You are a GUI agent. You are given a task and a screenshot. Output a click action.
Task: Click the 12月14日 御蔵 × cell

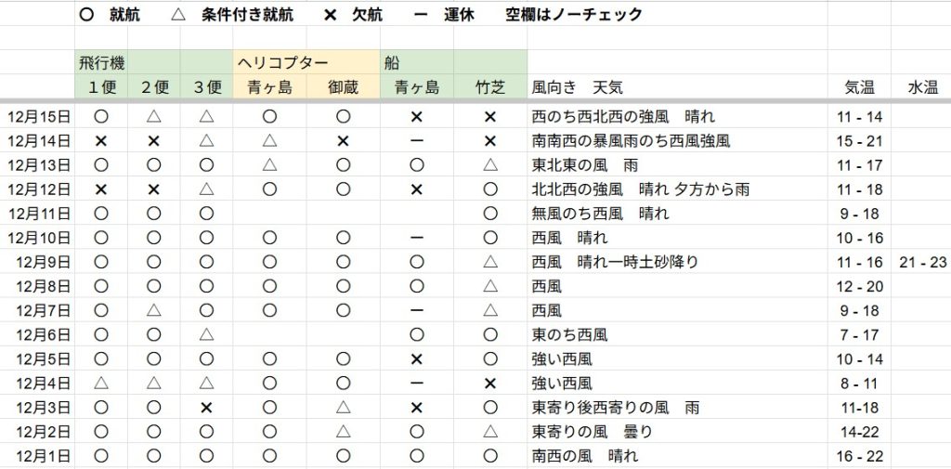tap(343, 141)
